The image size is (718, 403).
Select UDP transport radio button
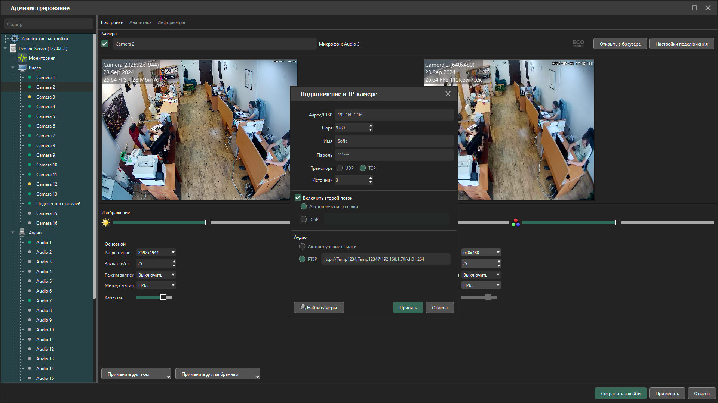tap(340, 168)
